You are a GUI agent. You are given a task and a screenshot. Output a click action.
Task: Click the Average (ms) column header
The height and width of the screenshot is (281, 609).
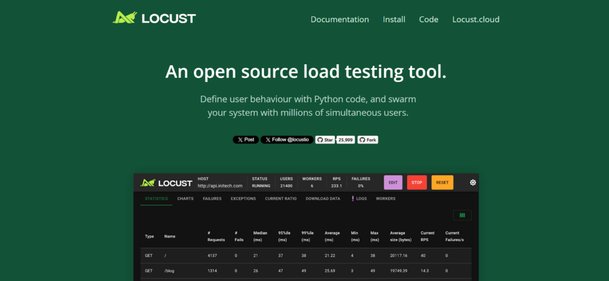tap(332, 237)
